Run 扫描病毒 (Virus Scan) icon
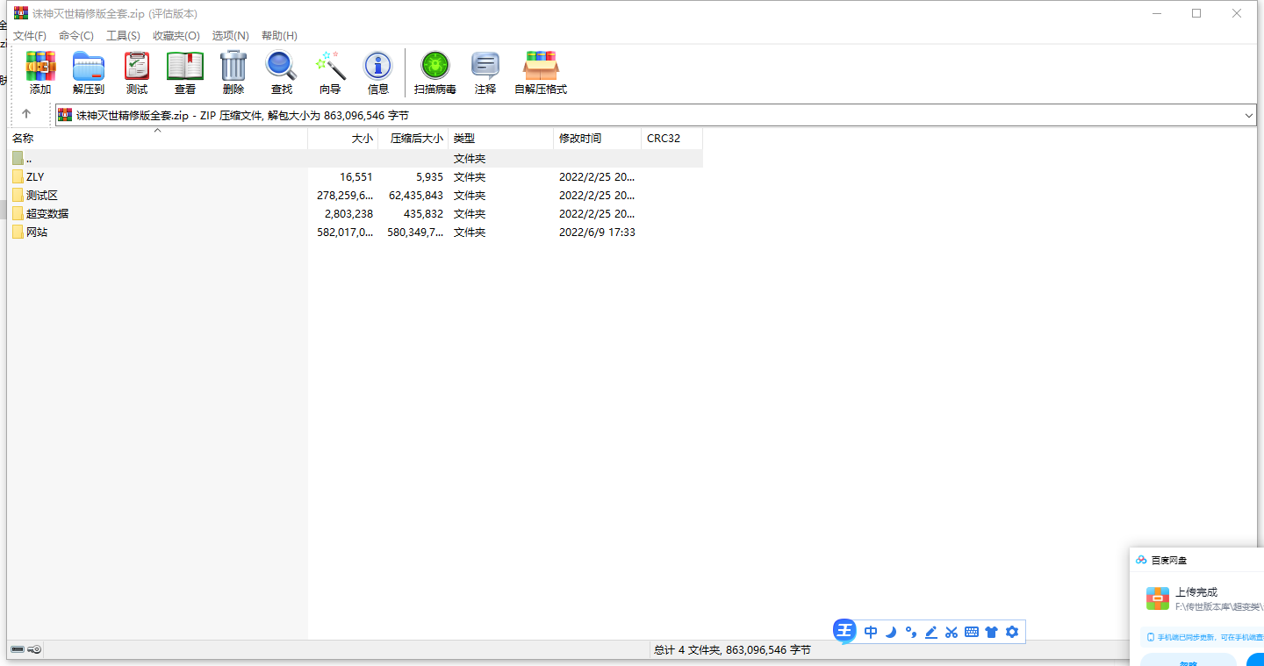This screenshot has height=666, width=1264. click(435, 72)
